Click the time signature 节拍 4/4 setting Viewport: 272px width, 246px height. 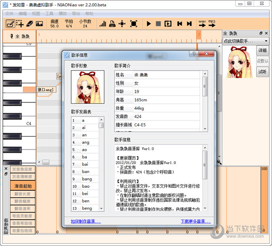(x=69, y=24)
